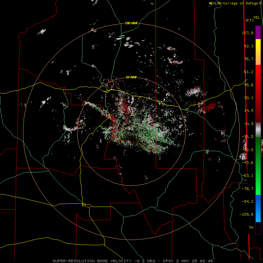Select the 14.5 velocity scale value
The width and height of the screenshot is (263, 263).
[249, 111]
